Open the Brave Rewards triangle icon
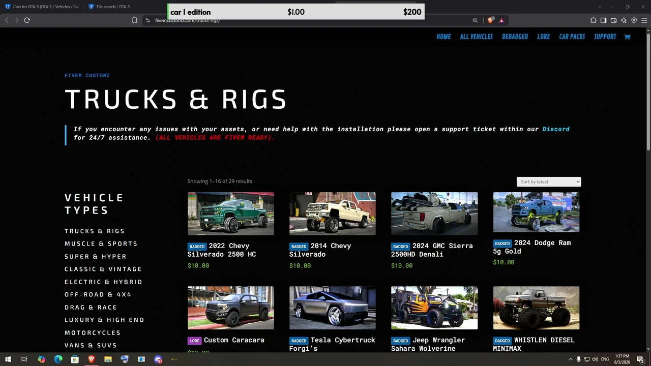This screenshot has height=366, width=651. (501, 20)
